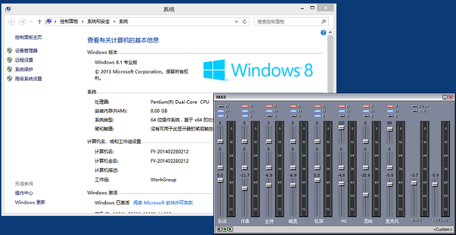456x235 pixels.
Task: Click the 8.00 GB RAM value
Action: [x=159, y=111]
